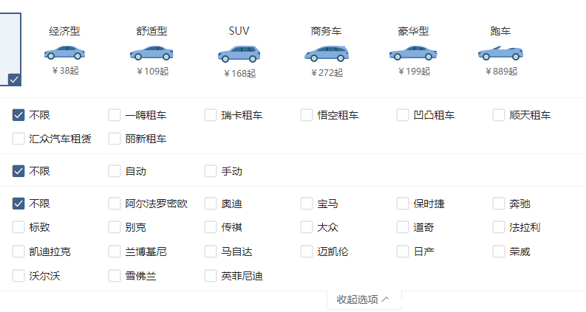Click the selected checkmark on left card
Viewport: 586px width, 312px height.
tap(14, 80)
